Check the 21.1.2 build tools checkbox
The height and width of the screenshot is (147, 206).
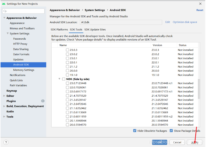pyautogui.click(x=67, y=67)
